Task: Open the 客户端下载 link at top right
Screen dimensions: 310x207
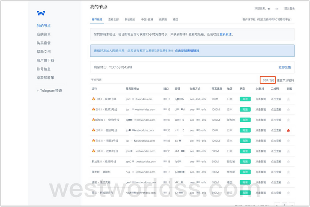Action: (x=267, y=19)
